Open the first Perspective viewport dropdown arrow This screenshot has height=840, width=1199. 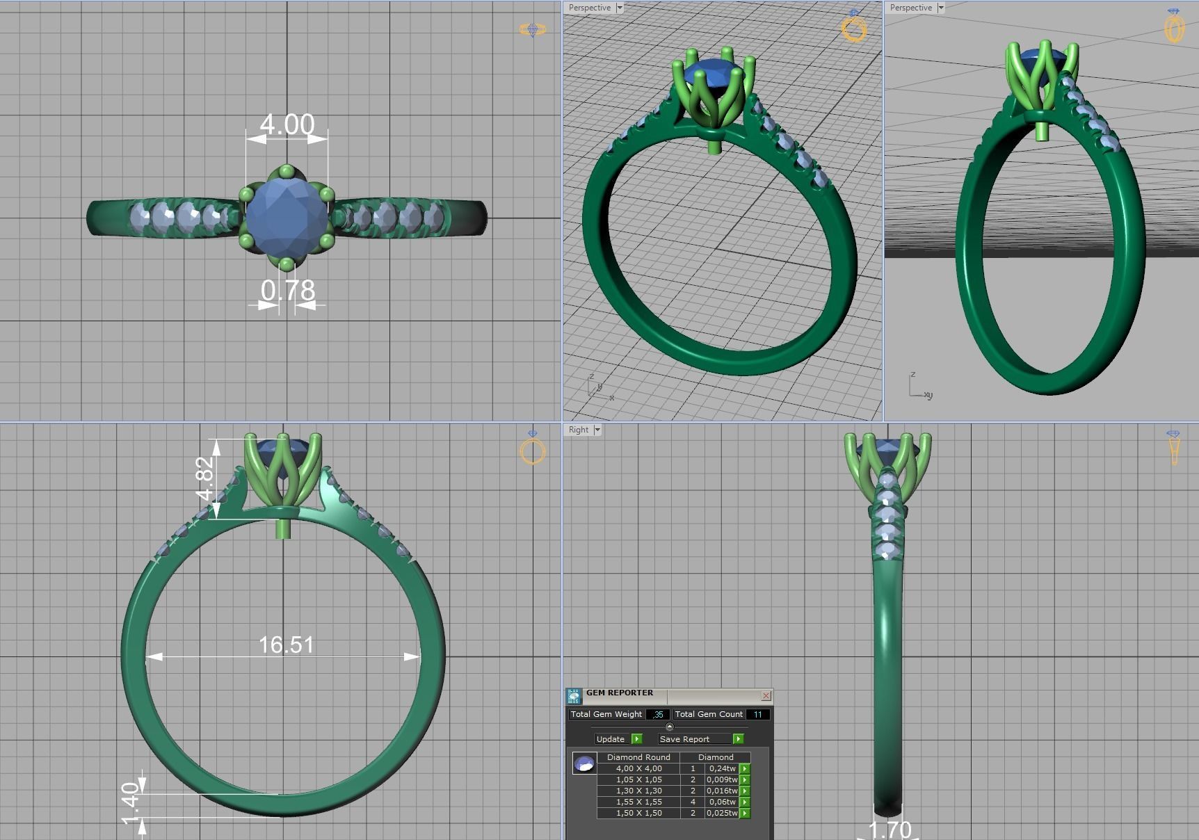(x=620, y=8)
